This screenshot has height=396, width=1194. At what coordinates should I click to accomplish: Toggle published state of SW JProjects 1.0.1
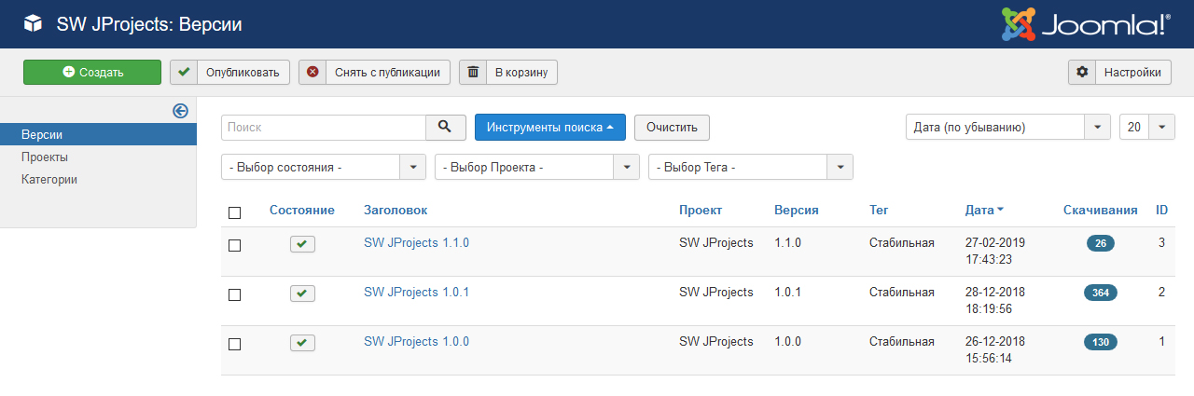[302, 294]
